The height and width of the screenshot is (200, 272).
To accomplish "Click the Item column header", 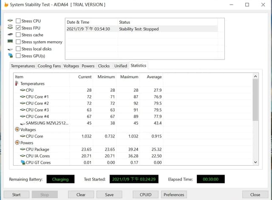I will (x=42, y=77).
